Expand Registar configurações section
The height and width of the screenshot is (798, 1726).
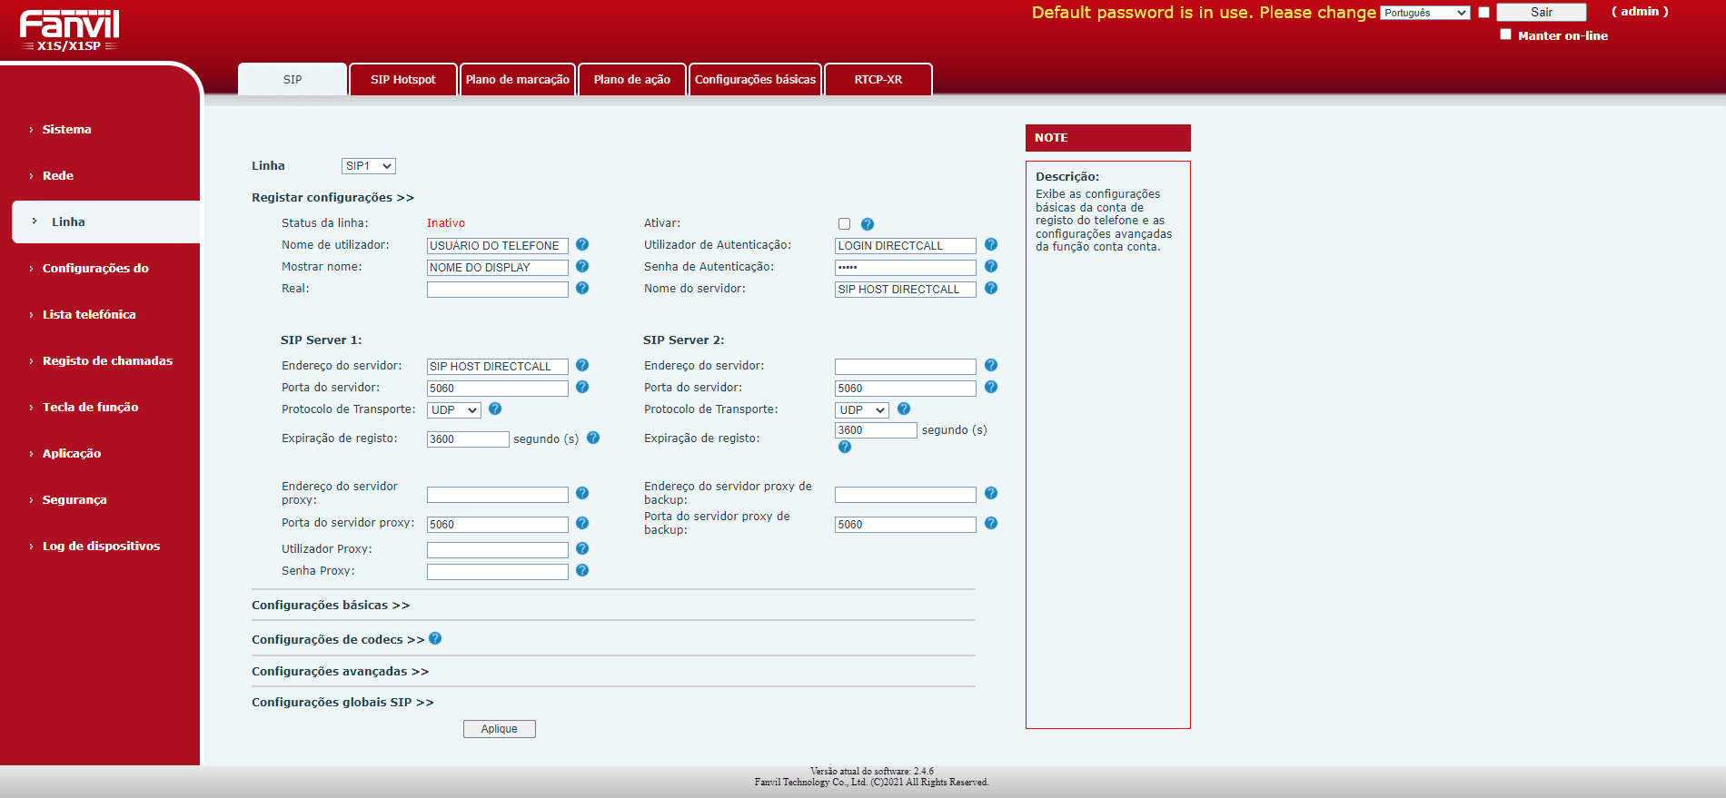332,198
